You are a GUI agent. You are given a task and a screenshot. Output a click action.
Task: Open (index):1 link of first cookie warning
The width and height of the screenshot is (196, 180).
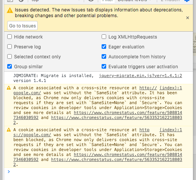coord(171,88)
